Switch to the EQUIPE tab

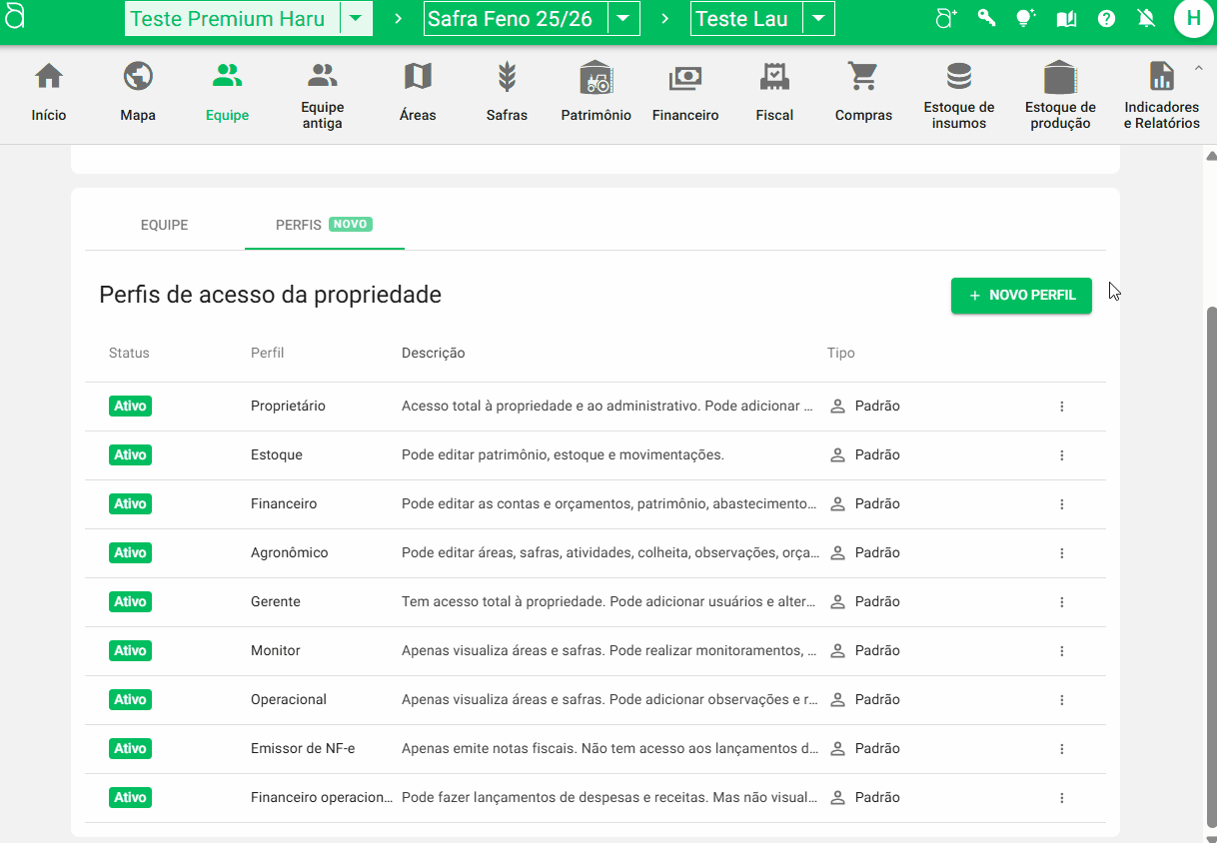pos(164,225)
